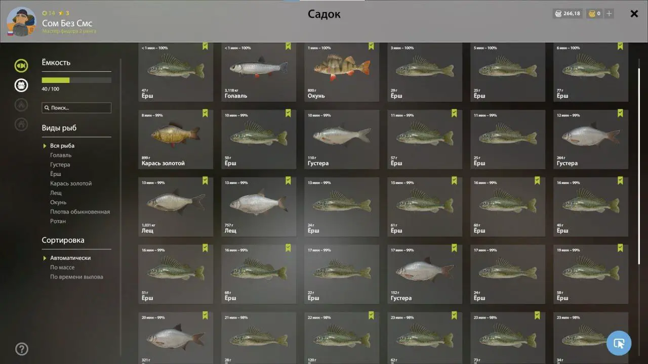Select the 1,031 кг Лещ fish thumbnail
648x364 pixels.
pyautogui.click(x=176, y=207)
